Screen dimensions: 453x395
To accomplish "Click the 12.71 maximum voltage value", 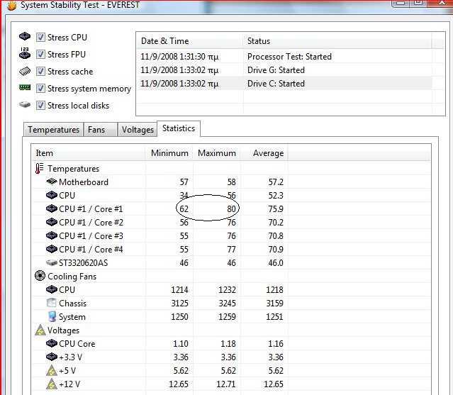I will click(225, 384).
